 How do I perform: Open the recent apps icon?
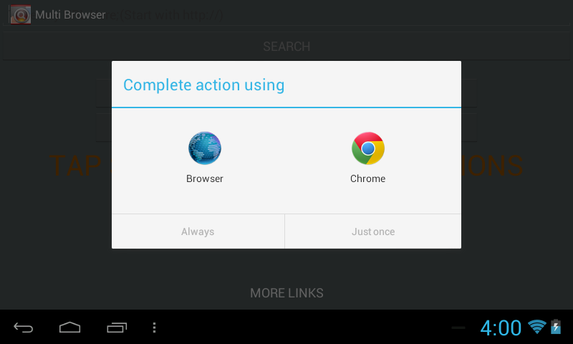click(x=117, y=328)
